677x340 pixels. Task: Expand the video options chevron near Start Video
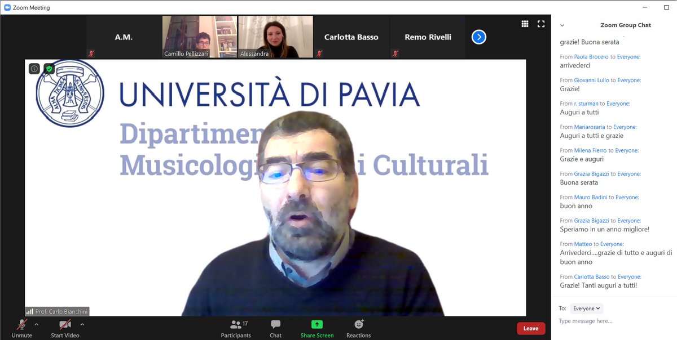tap(82, 325)
